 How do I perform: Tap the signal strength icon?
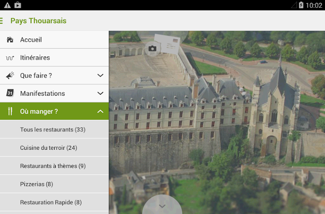click(x=294, y=5)
